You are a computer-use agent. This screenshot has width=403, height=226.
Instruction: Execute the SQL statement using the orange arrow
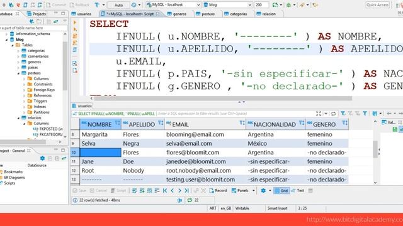coord(75,23)
